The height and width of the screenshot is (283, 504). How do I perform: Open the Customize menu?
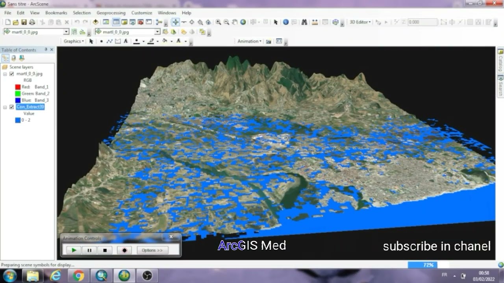coord(142,13)
